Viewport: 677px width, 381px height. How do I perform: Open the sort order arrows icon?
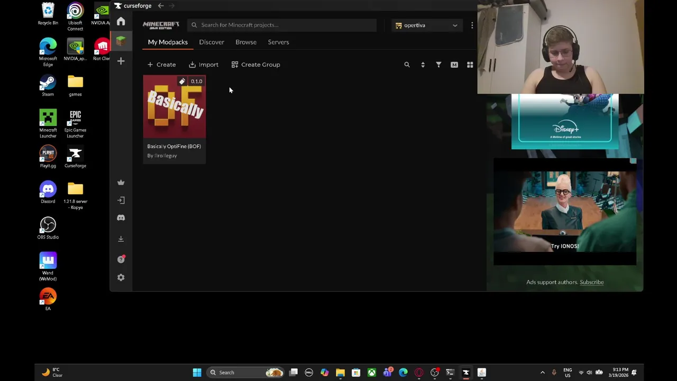pos(423,65)
